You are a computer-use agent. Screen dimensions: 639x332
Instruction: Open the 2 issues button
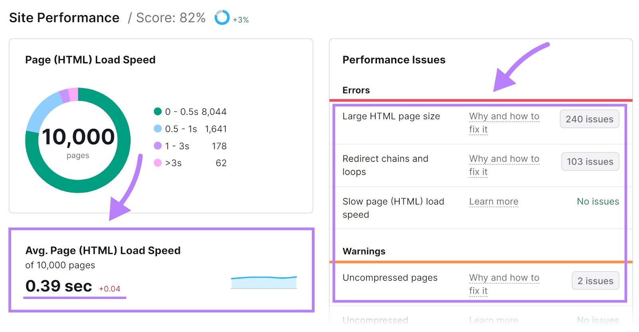595,281
